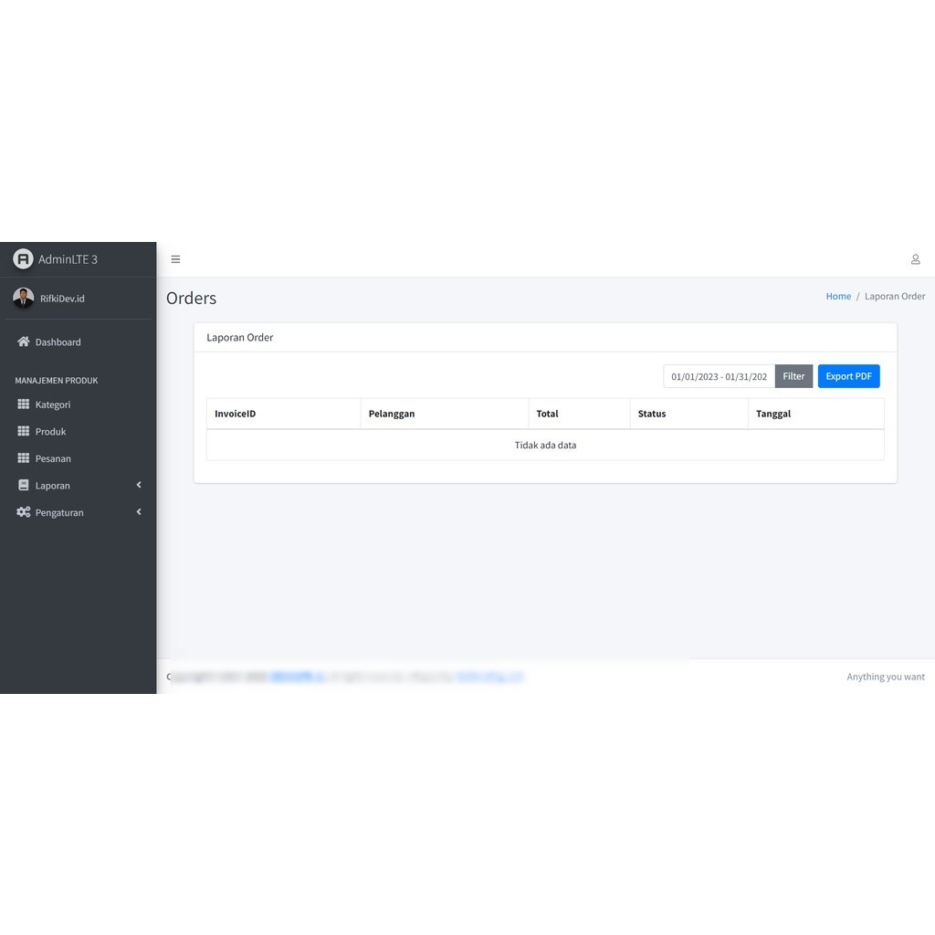Click the Status column header
The width and height of the screenshot is (935, 935).
(x=688, y=414)
